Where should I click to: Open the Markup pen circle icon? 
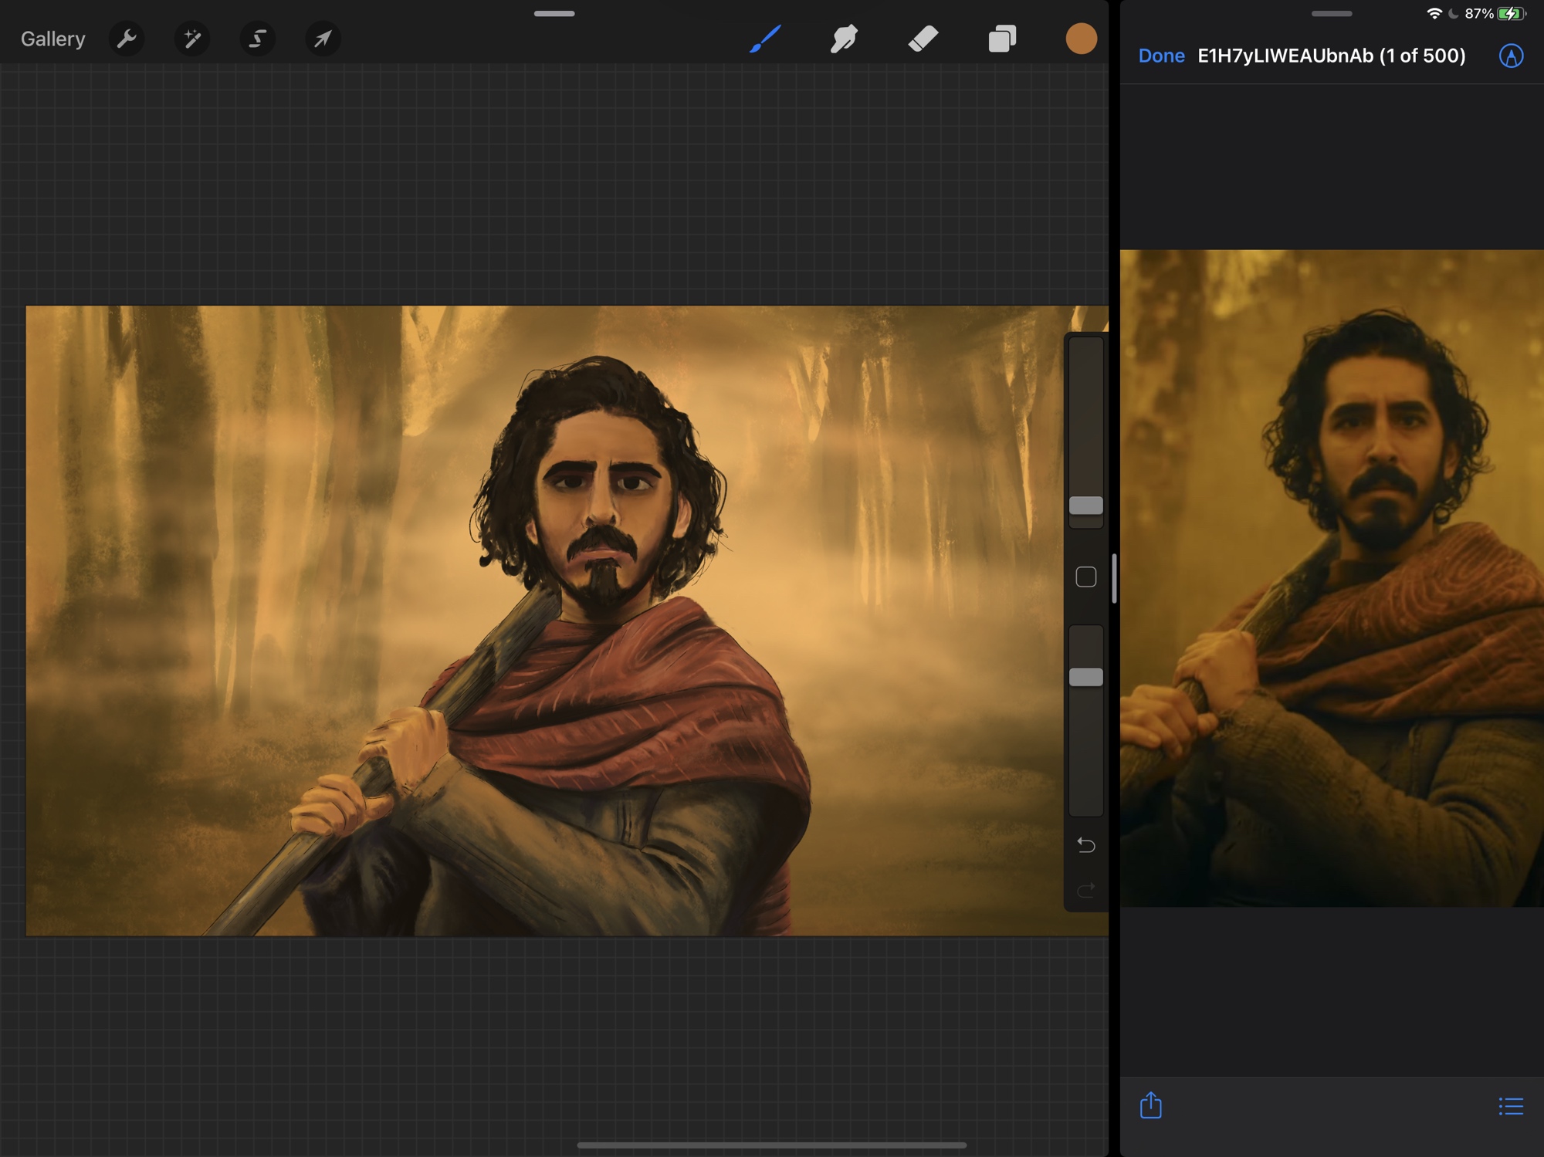click(1511, 56)
